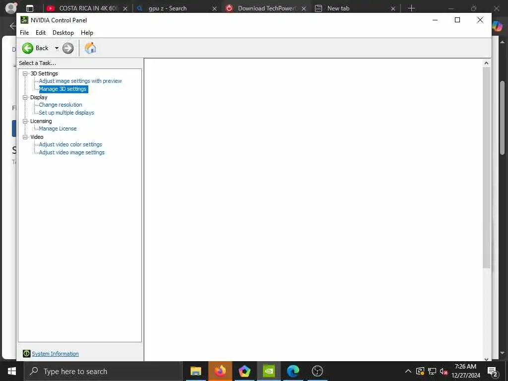Minimize the NVIDIA Control Panel window
The height and width of the screenshot is (381, 508).
(x=435, y=20)
